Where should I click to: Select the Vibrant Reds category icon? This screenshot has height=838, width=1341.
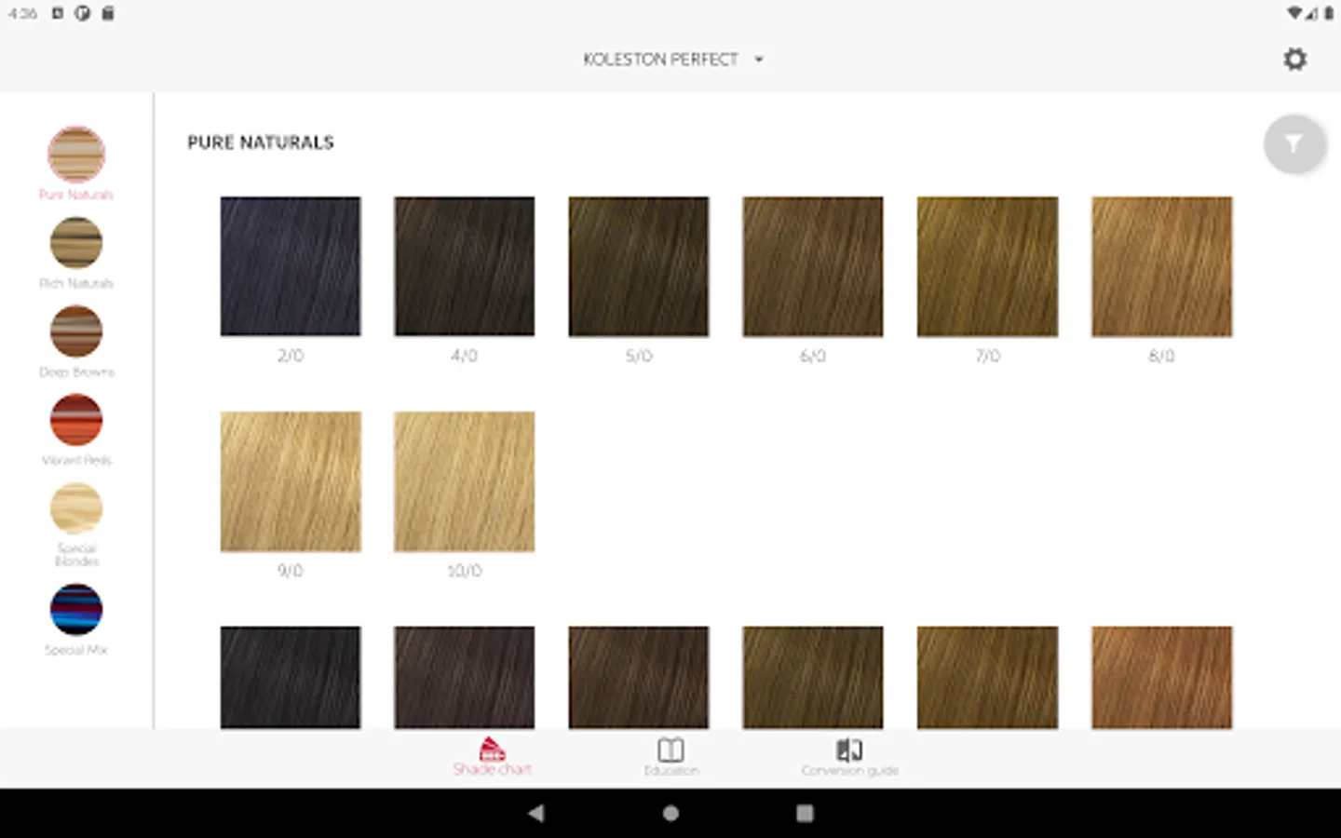[76, 420]
